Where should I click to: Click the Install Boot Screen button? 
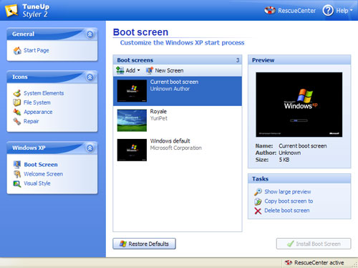(x=314, y=244)
